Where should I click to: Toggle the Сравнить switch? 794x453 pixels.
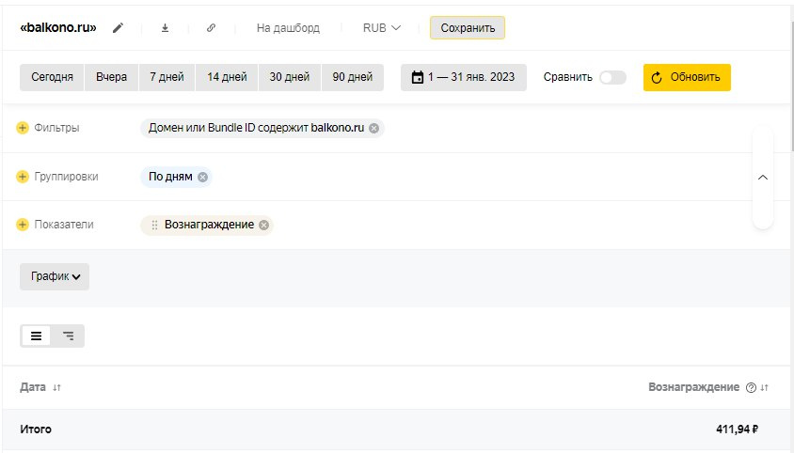pyautogui.click(x=612, y=77)
